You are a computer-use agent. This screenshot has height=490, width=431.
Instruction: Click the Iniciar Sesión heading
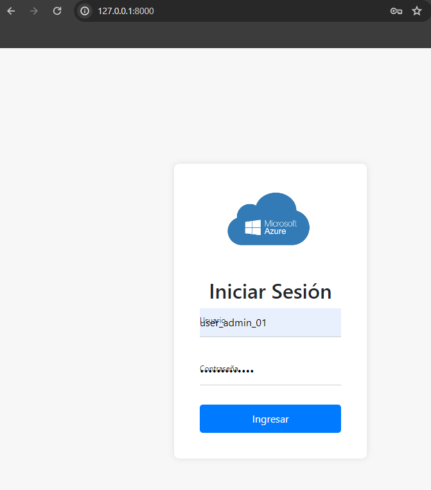pos(270,292)
